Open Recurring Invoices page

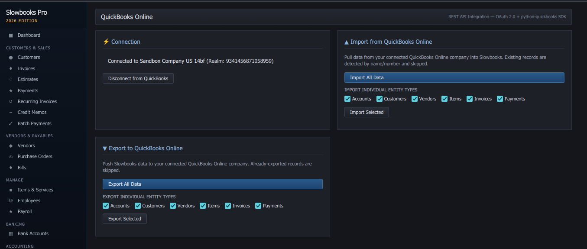click(37, 101)
